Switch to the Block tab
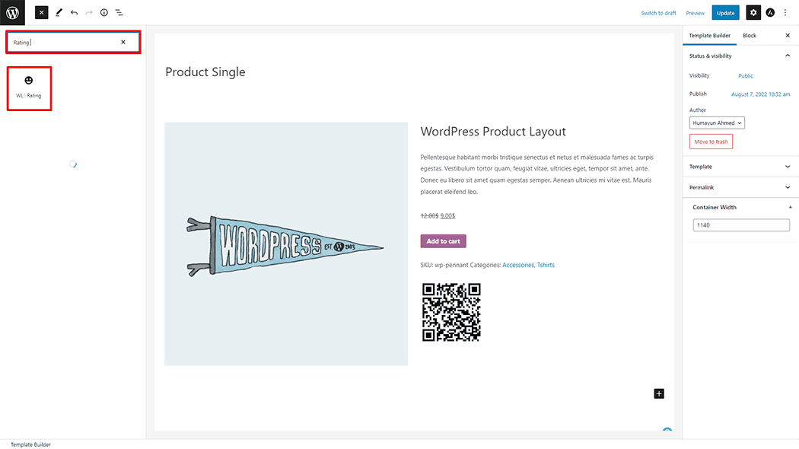The height and width of the screenshot is (449, 799). [x=750, y=36]
